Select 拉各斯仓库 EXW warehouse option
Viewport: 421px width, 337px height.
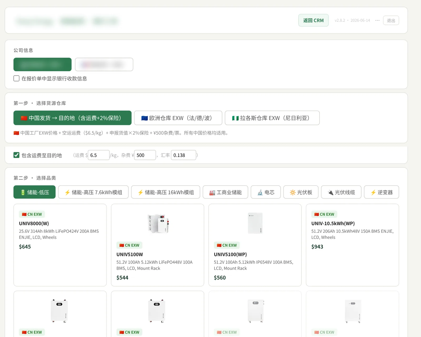tap(272, 118)
